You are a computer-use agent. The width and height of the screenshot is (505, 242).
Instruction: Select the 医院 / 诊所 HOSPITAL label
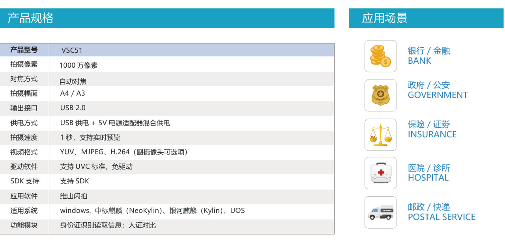(x=428, y=173)
